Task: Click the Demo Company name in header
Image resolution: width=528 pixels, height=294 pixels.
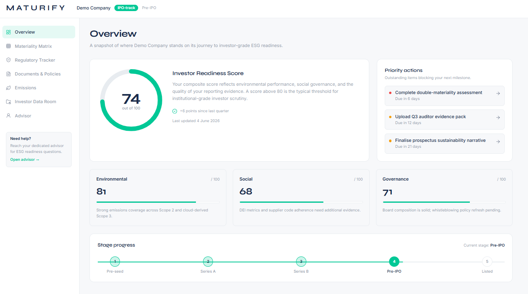Action: (x=93, y=8)
